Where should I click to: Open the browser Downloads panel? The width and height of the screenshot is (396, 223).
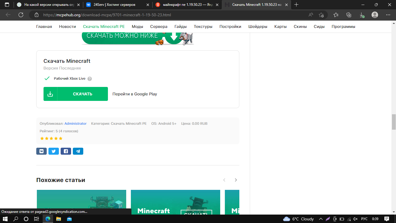pos(362,15)
